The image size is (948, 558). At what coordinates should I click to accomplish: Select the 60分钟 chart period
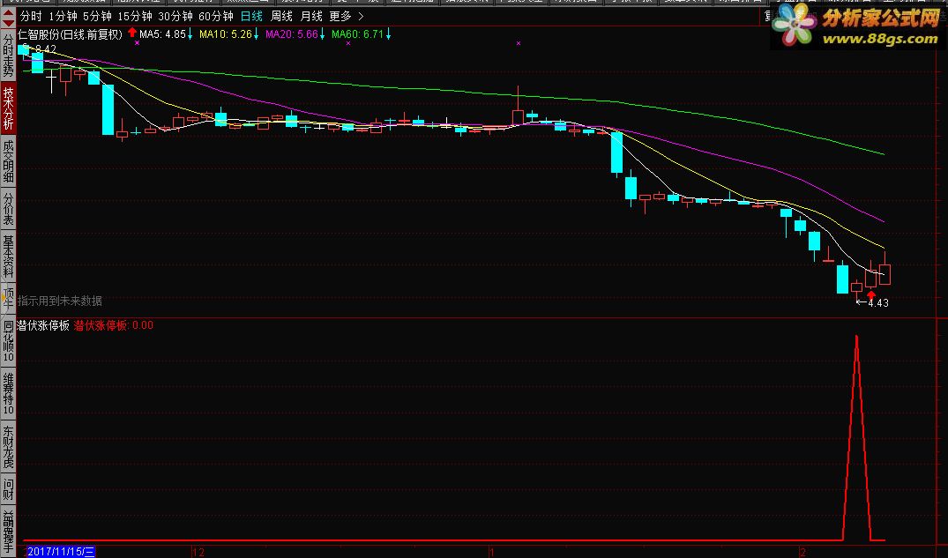(x=216, y=17)
